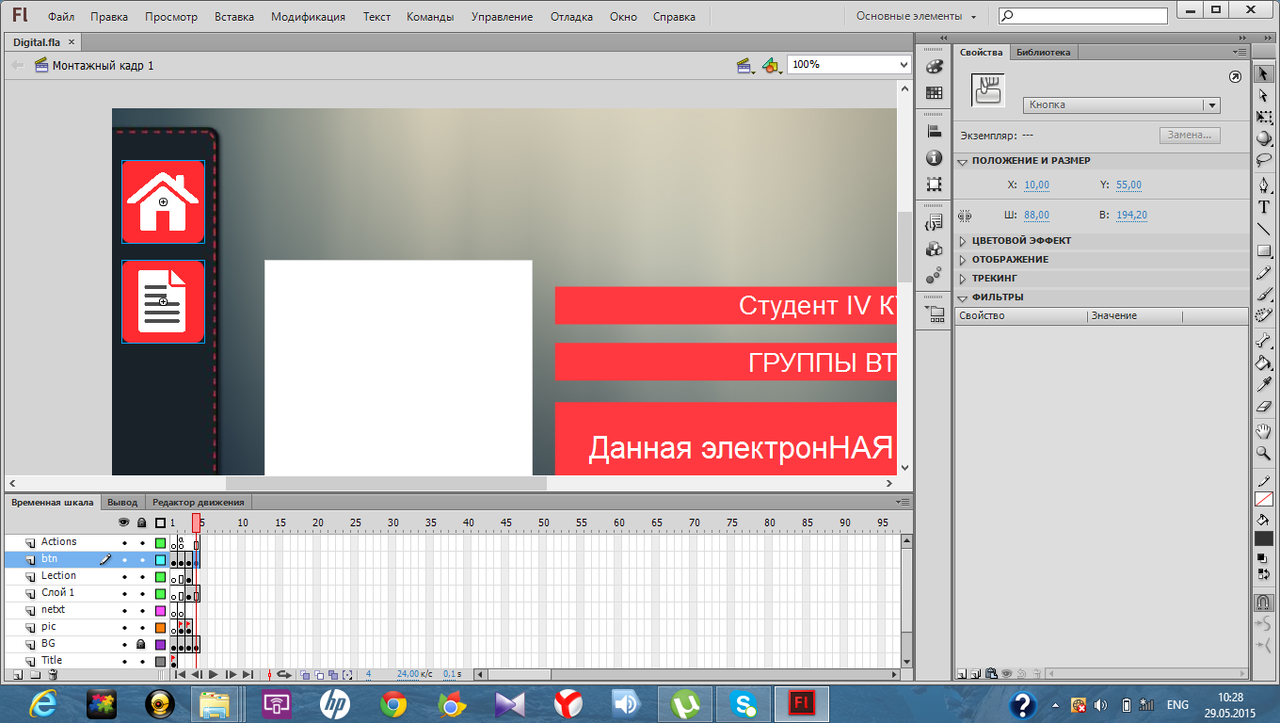Switch to the Редактор движения tab
Viewport: 1280px width, 723px height.
(199, 503)
